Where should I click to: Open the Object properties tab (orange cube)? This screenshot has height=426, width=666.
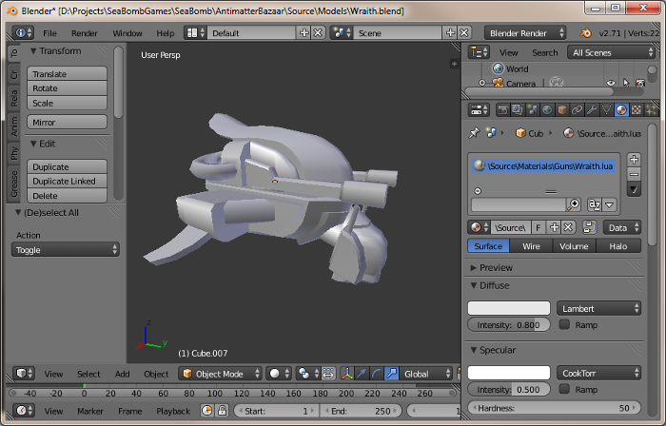tap(562, 110)
